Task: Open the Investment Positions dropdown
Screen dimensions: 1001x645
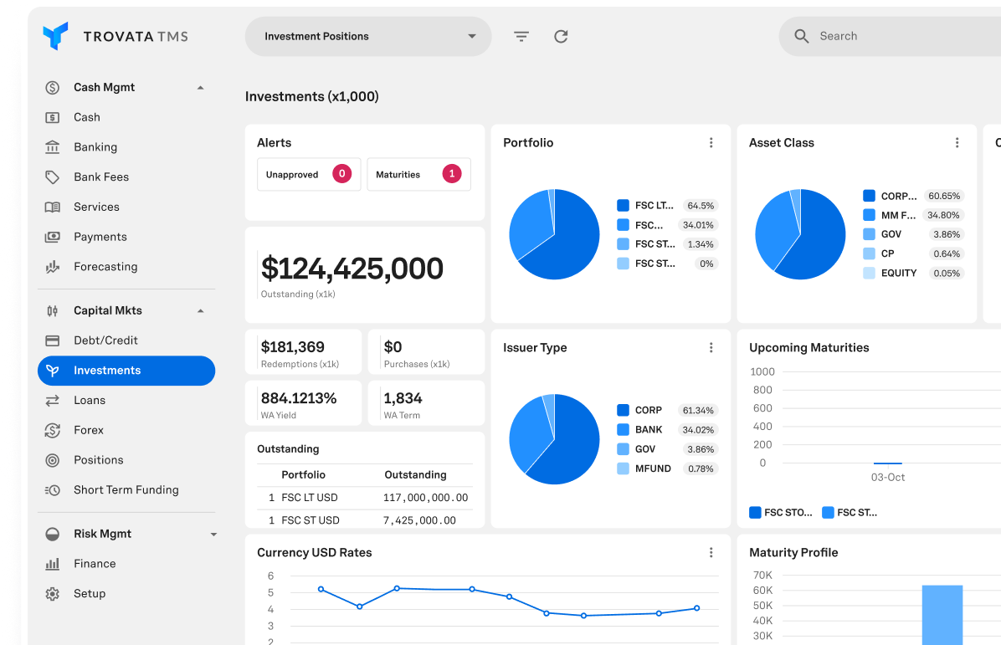Action: pos(368,37)
